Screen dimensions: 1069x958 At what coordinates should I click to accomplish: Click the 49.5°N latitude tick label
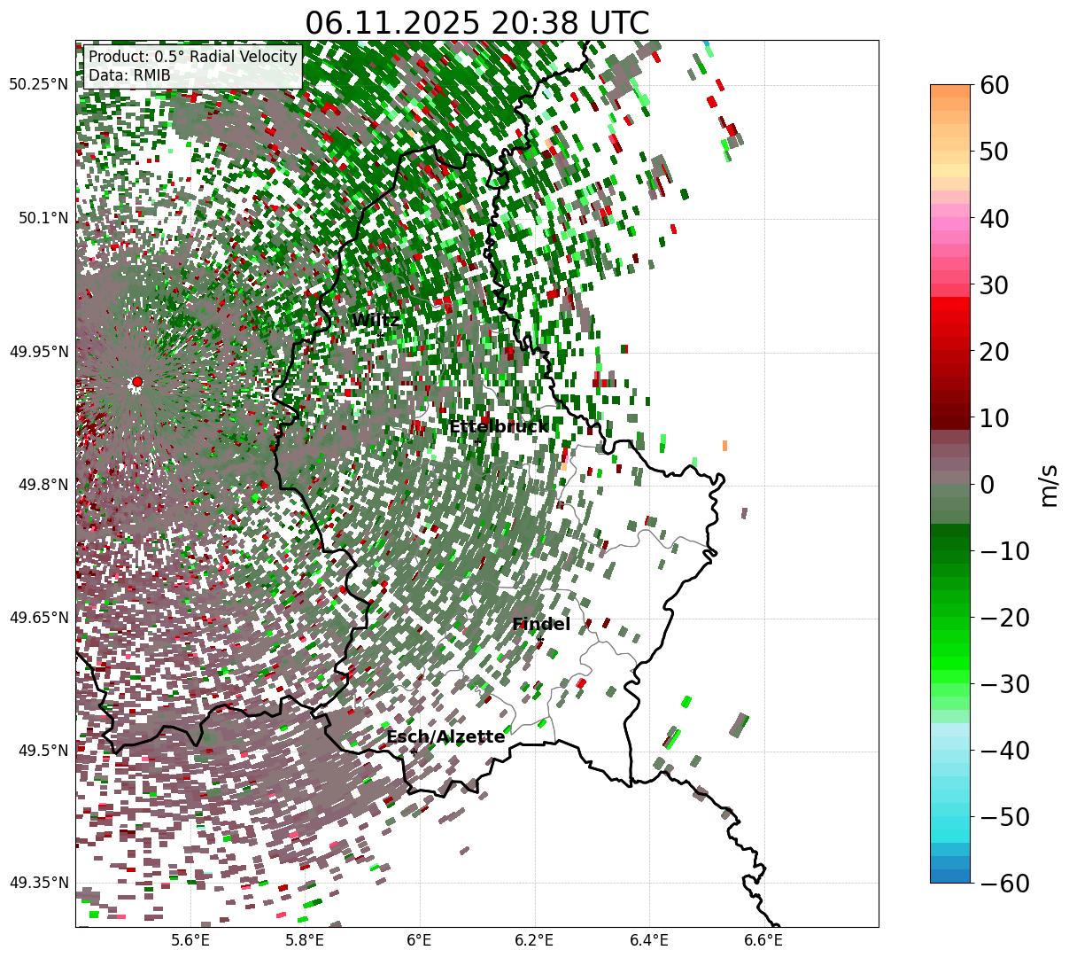pos(43,751)
